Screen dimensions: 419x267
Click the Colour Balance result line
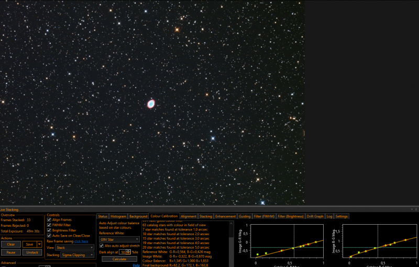tap(175, 261)
